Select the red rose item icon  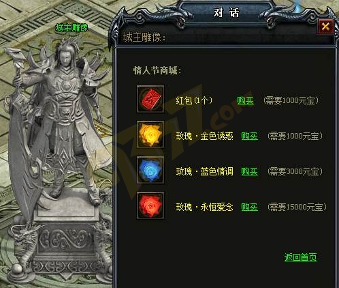tap(150, 205)
